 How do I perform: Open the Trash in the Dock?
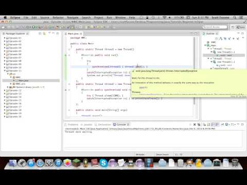(x=235, y=163)
